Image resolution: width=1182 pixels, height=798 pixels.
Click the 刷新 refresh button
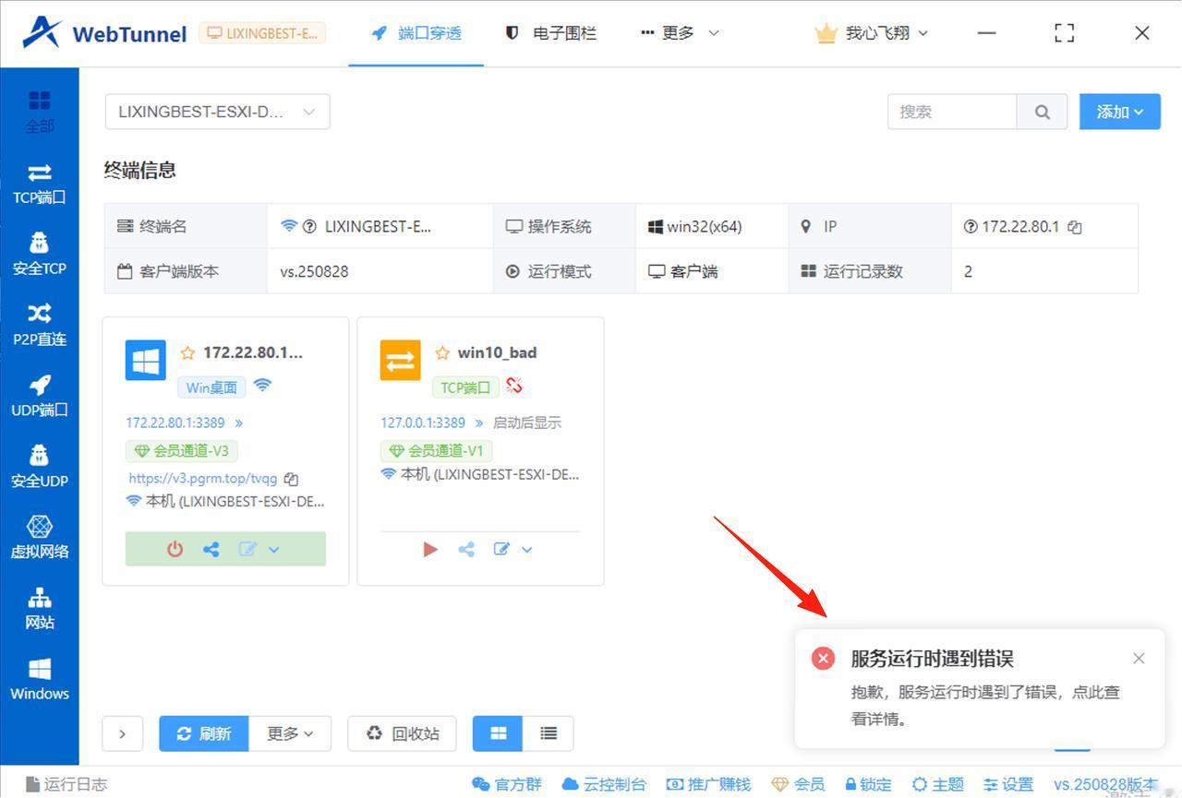(x=203, y=733)
